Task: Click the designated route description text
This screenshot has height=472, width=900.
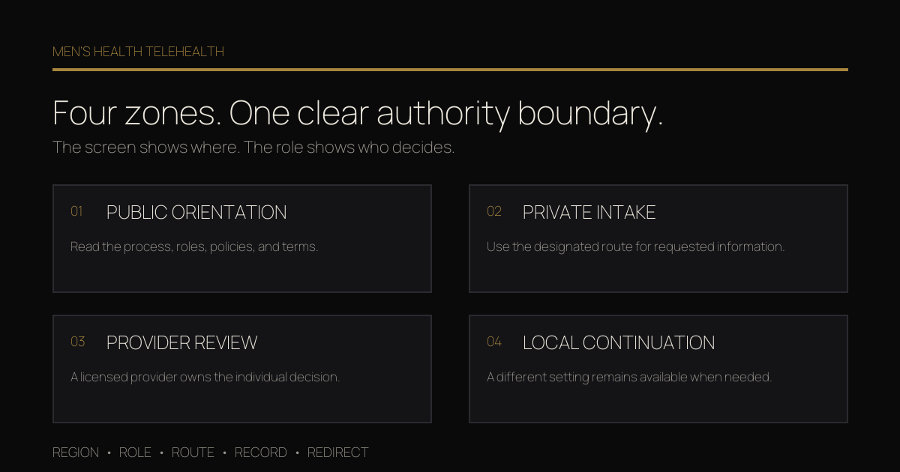Action: click(635, 246)
